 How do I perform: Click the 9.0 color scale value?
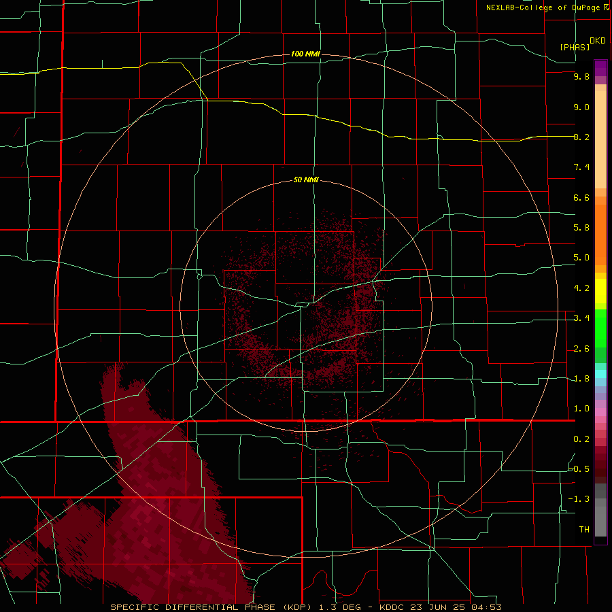(581, 107)
